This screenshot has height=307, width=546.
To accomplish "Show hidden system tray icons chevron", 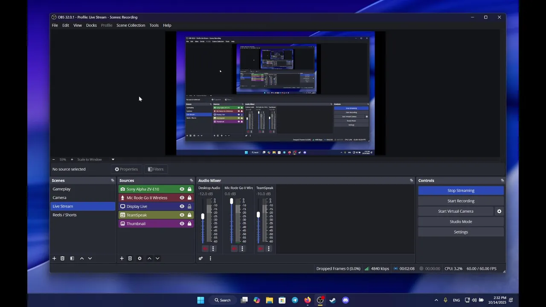I will click(436, 300).
